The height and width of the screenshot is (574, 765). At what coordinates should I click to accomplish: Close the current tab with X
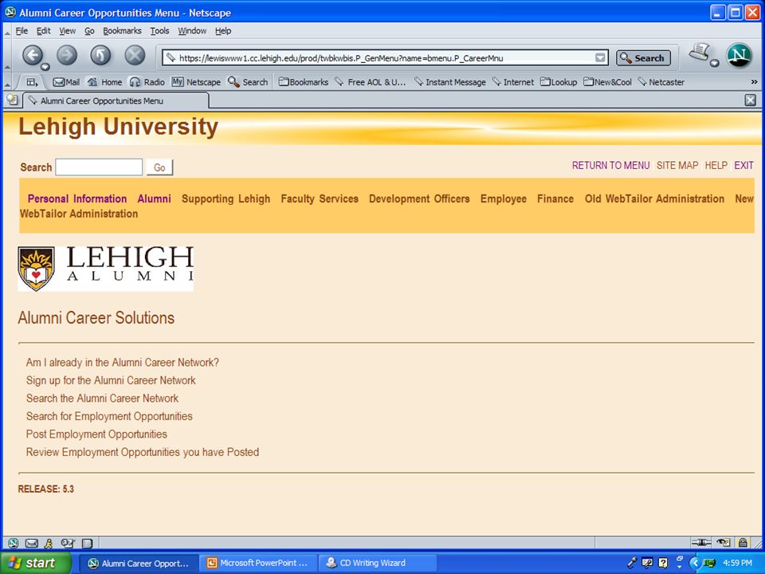click(x=751, y=100)
